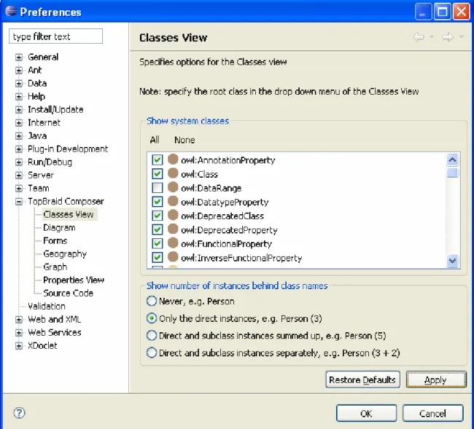Collapse the TopBraid Composer node

pyautogui.click(x=19, y=201)
